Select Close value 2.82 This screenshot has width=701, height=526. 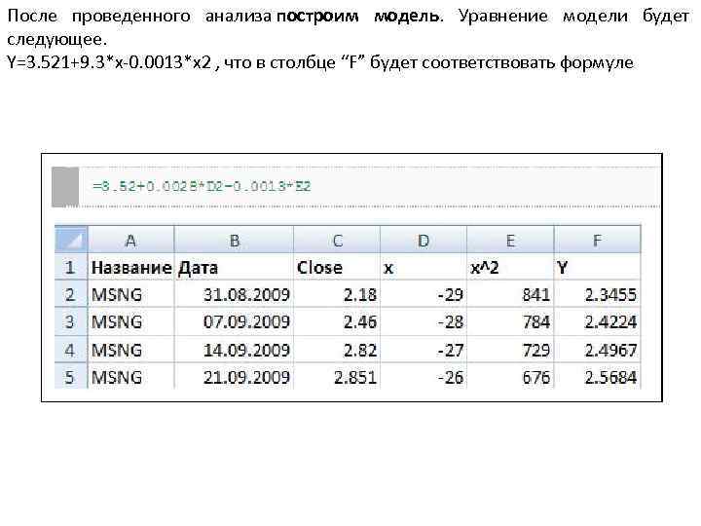click(x=337, y=350)
